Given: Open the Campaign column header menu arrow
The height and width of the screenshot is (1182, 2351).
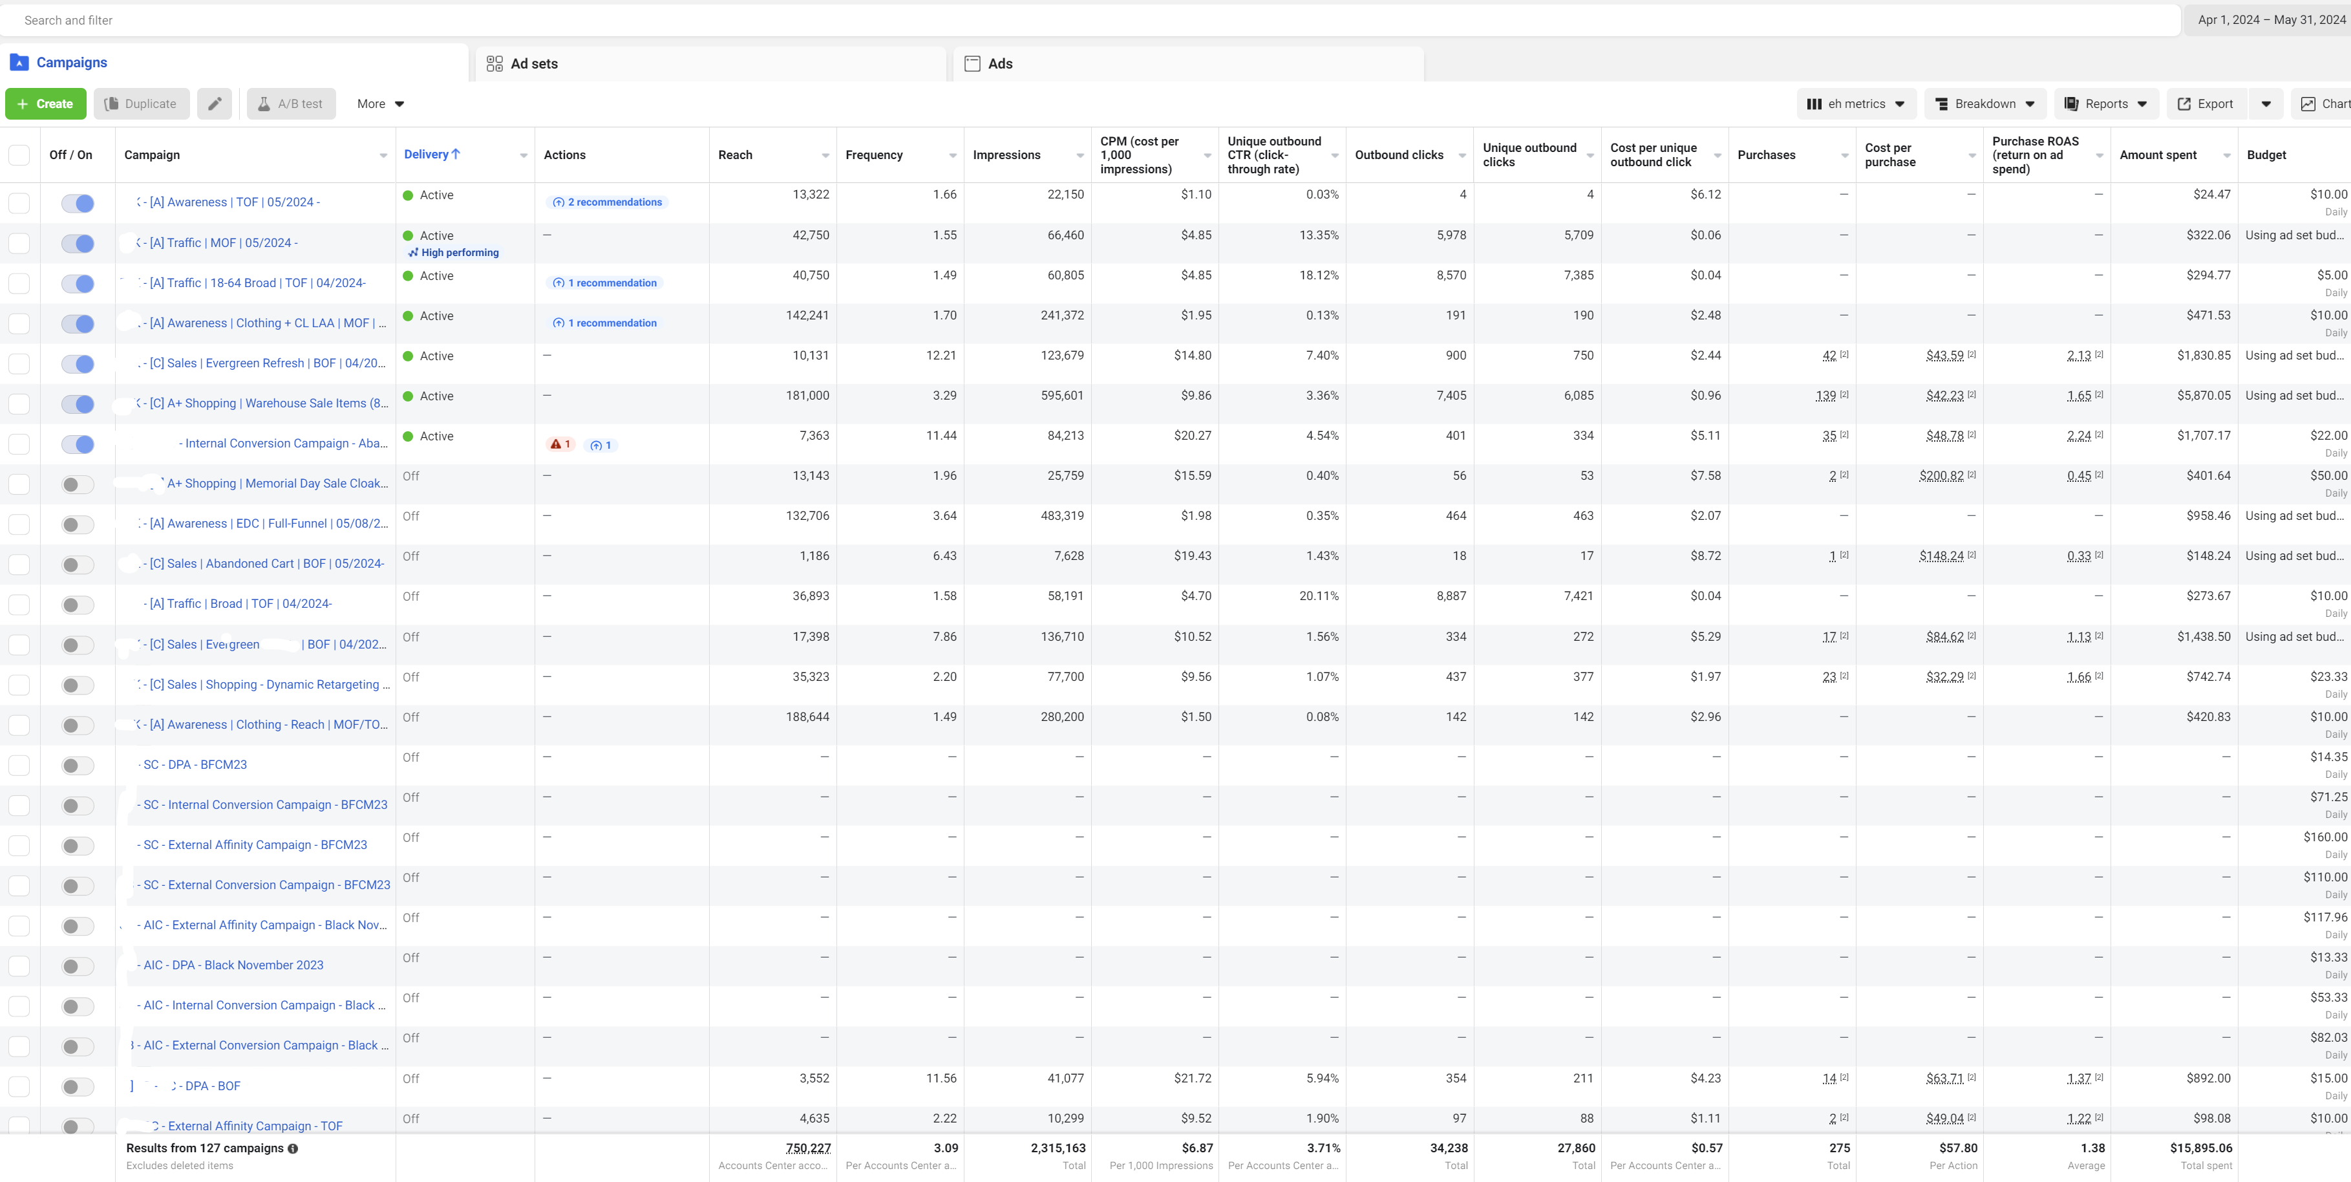Looking at the screenshot, I should 383,155.
